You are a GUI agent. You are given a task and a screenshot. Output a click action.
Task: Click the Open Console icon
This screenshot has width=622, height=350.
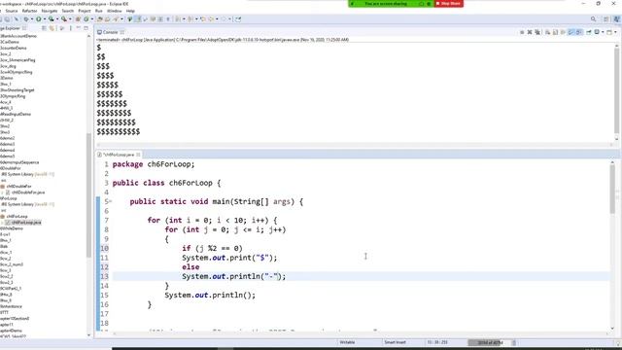click(x=609, y=32)
